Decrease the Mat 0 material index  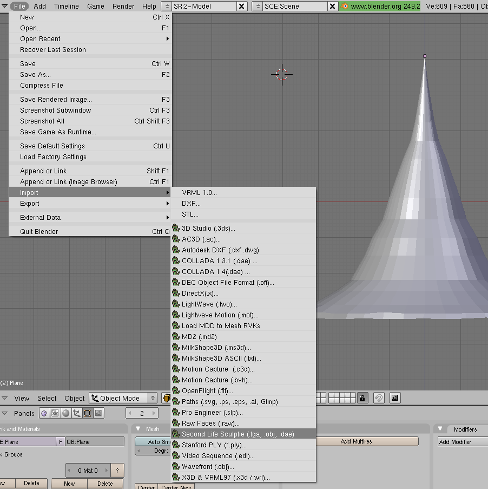point(69,471)
